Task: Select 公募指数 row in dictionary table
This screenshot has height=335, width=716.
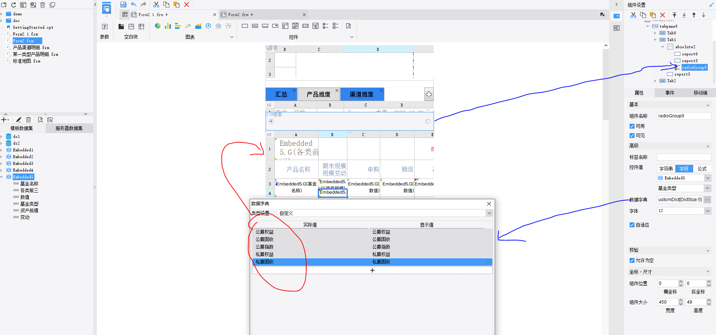Action: click(x=372, y=247)
